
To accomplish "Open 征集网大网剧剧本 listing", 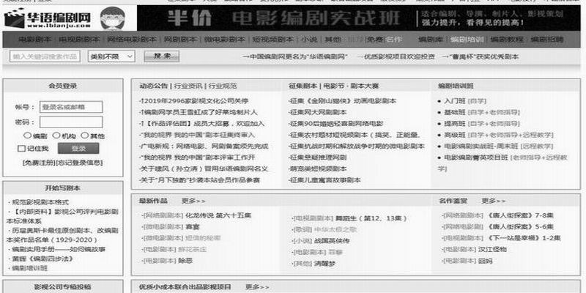I will 318,112.
